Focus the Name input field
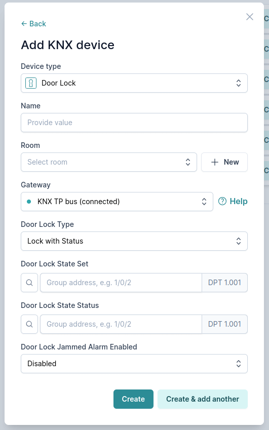The height and width of the screenshot is (430, 269). click(x=134, y=123)
